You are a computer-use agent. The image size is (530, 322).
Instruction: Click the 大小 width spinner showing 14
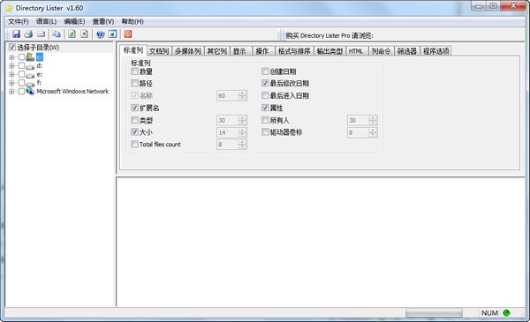pos(231,132)
